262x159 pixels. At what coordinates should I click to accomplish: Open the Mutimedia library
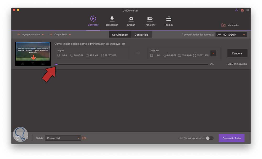click(230, 25)
